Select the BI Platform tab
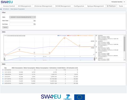The width and height of the screenshot is (127, 100). [111, 6]
